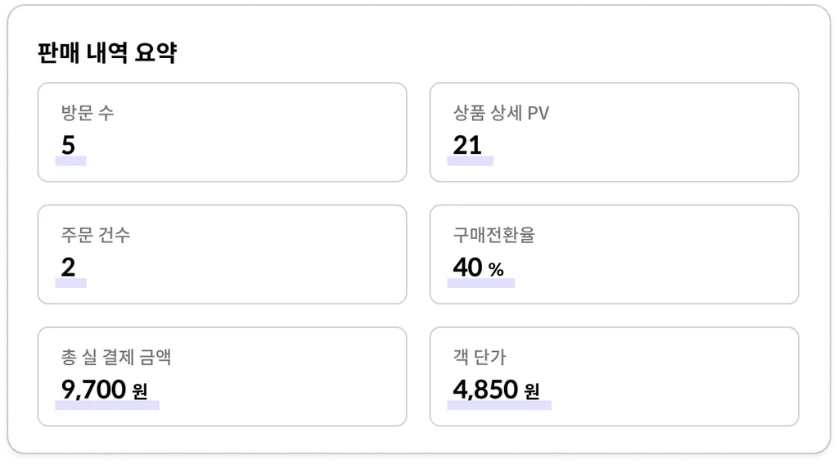Select the visit count value 5
Viewport: 838px width, 464px height.
[68, 146]
